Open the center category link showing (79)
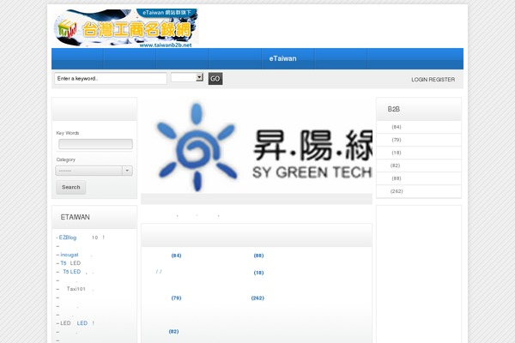The width and height of the screenshot is (515, 343). point(176,298)
